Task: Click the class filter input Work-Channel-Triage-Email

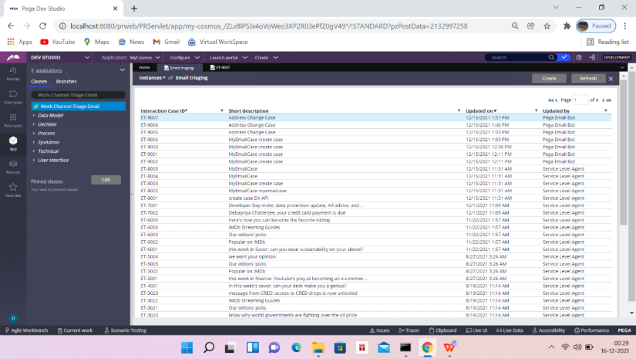Action: pos(79,95)
